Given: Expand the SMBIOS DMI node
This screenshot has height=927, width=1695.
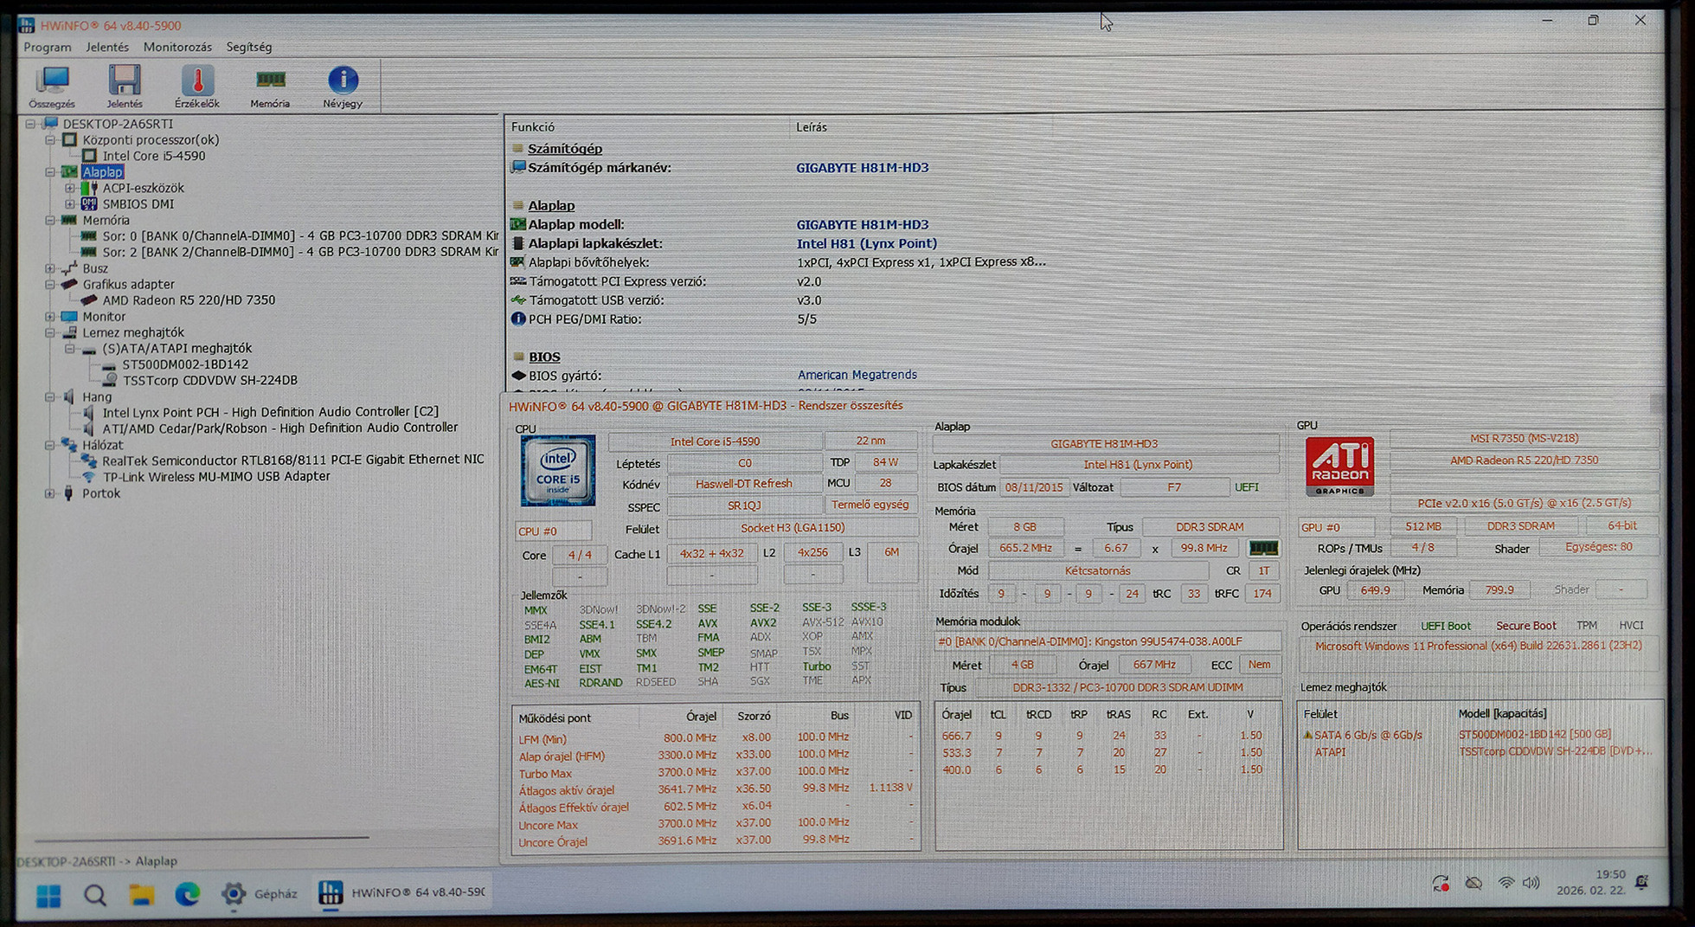Looking at the screenshot, I should 70,204.
